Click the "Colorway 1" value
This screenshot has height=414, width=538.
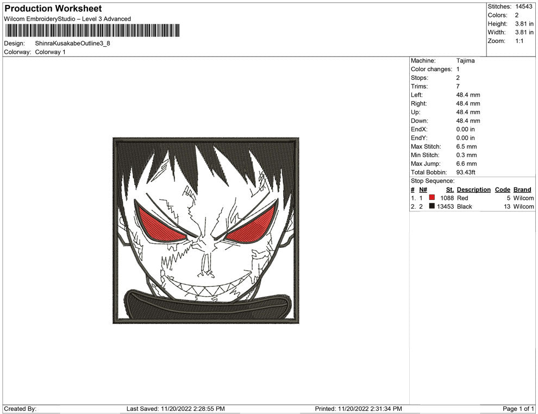50,52
